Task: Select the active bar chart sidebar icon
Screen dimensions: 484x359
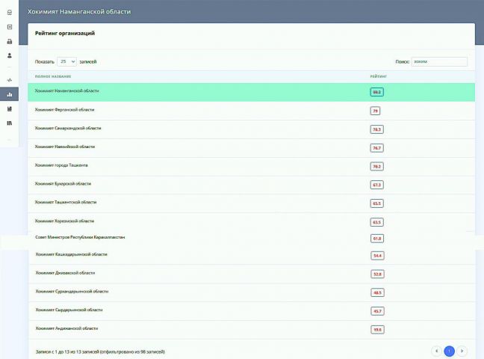Action: coord(9,94)
